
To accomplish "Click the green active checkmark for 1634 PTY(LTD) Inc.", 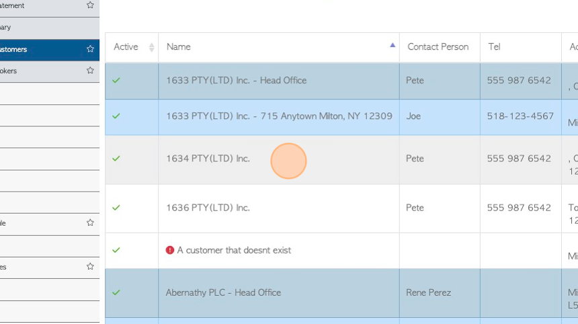I will (116, 159).
